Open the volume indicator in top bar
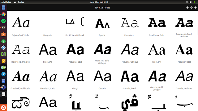Image resolution: width=198 pixels, height=111 pixels. tap(191, 2)
